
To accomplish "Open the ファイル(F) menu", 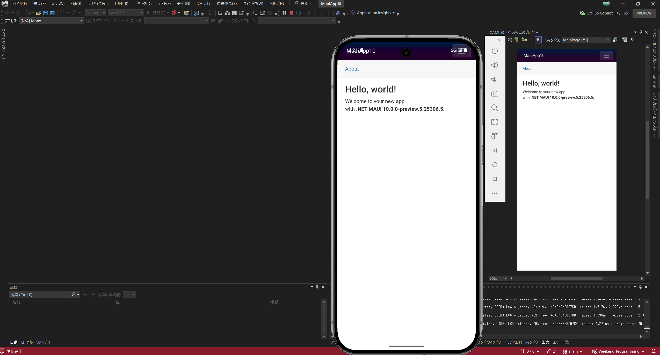I will (x=19, y=4).
